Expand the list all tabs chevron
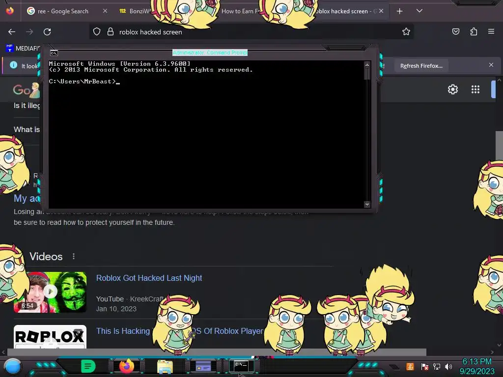503x377 pixels. click(419, 11)
